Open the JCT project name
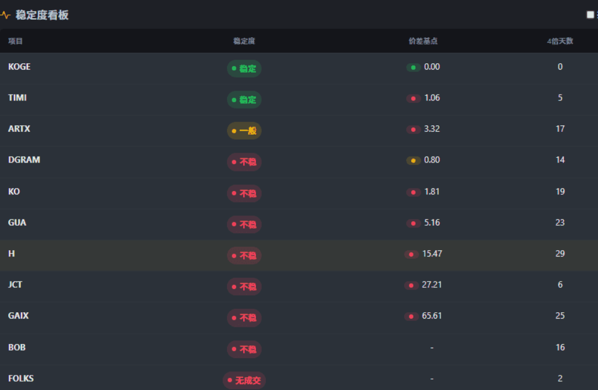598x390 pixels. point(16,285)
